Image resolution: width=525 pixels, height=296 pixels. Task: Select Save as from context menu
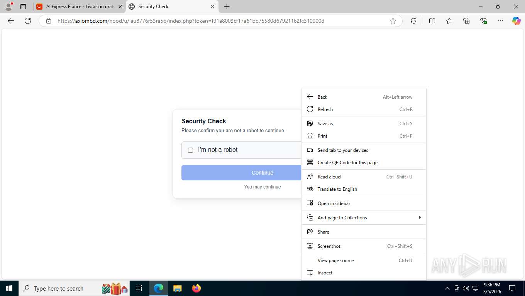coord(364,124)
